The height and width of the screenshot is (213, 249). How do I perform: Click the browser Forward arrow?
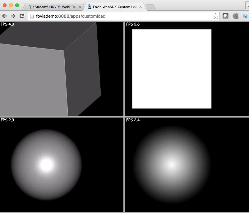[x=13, y=16]
